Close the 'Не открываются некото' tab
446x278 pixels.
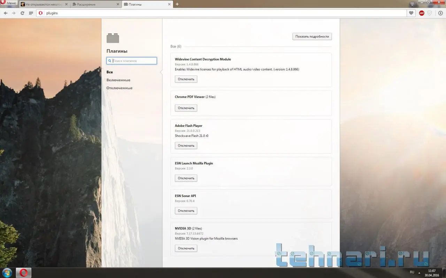[x=66, y=4]
